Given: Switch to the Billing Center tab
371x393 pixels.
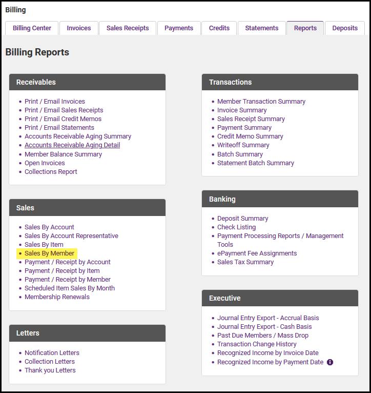Looking at the screenshot, I should pos(32,28).
